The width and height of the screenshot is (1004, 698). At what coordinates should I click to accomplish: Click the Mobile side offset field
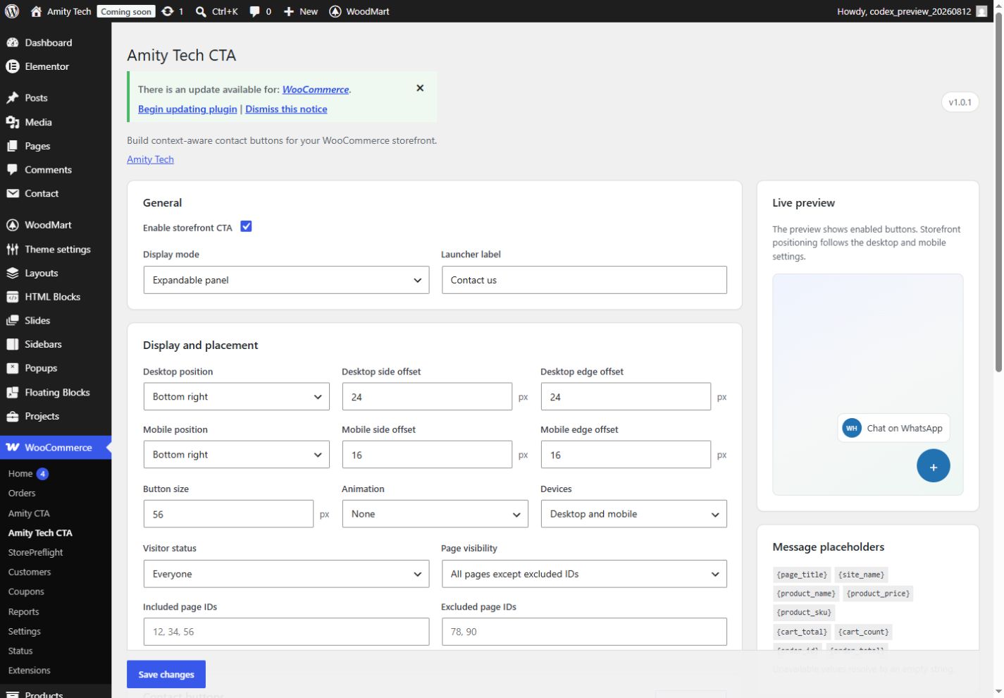pos(427,455)
